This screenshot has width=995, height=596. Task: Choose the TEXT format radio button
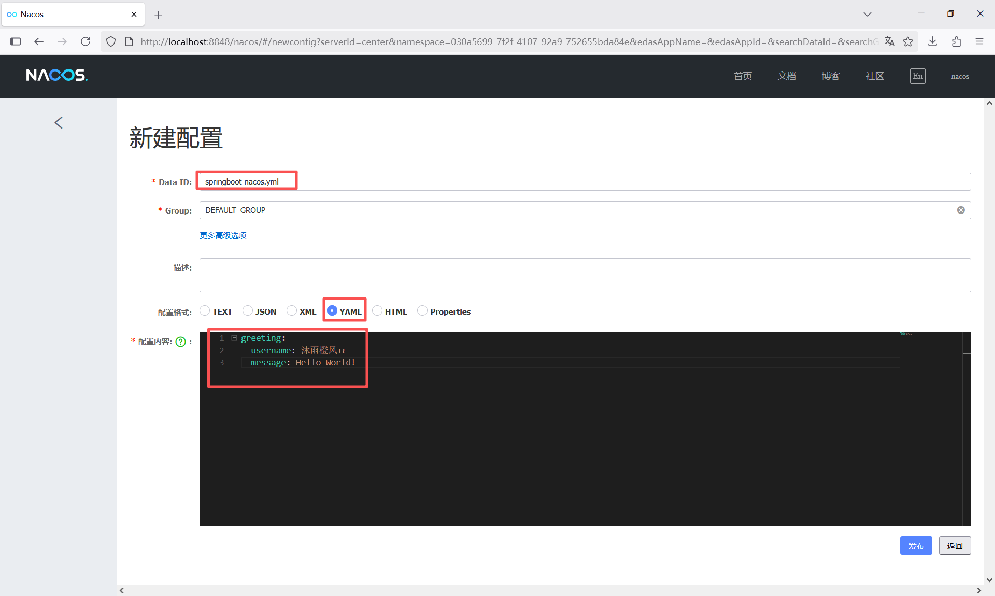click(205, 310)
